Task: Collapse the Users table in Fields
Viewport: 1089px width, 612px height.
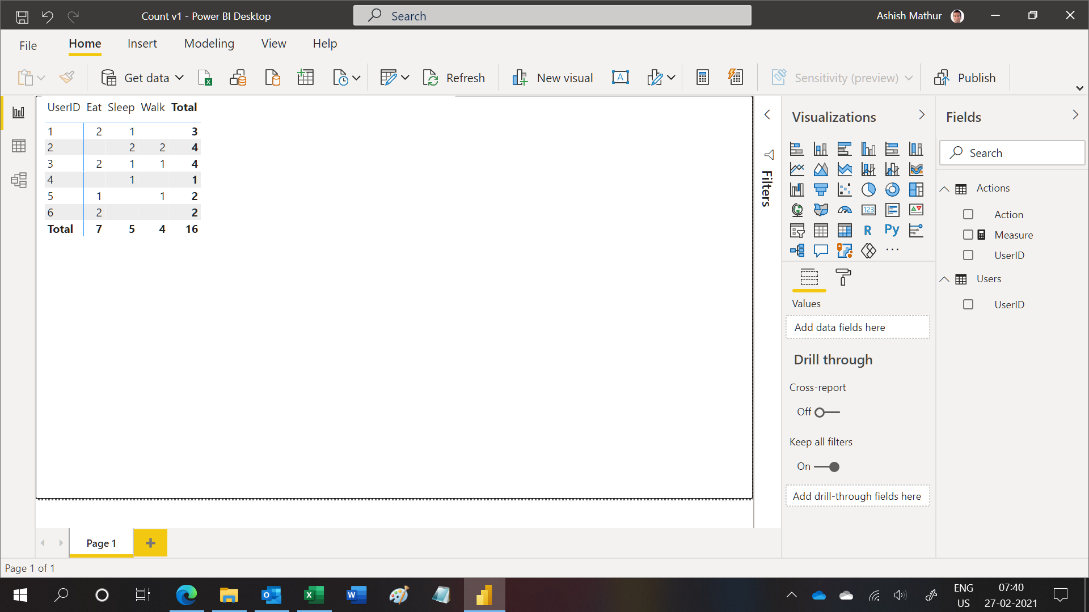Action: (x=944, y=279)
